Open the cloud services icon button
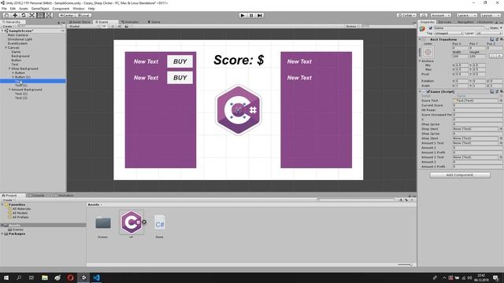Image resolution: width=504 pixels, height=283 pixels. [424, 15]
